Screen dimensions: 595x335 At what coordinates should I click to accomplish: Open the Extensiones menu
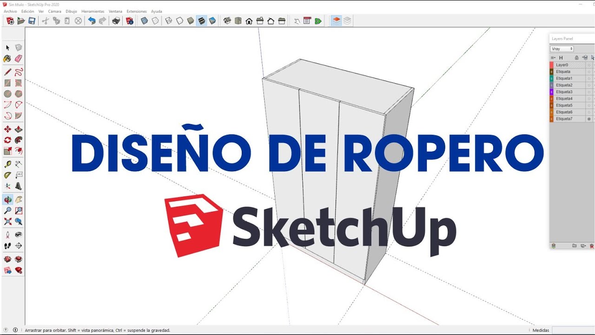(136, 11)
